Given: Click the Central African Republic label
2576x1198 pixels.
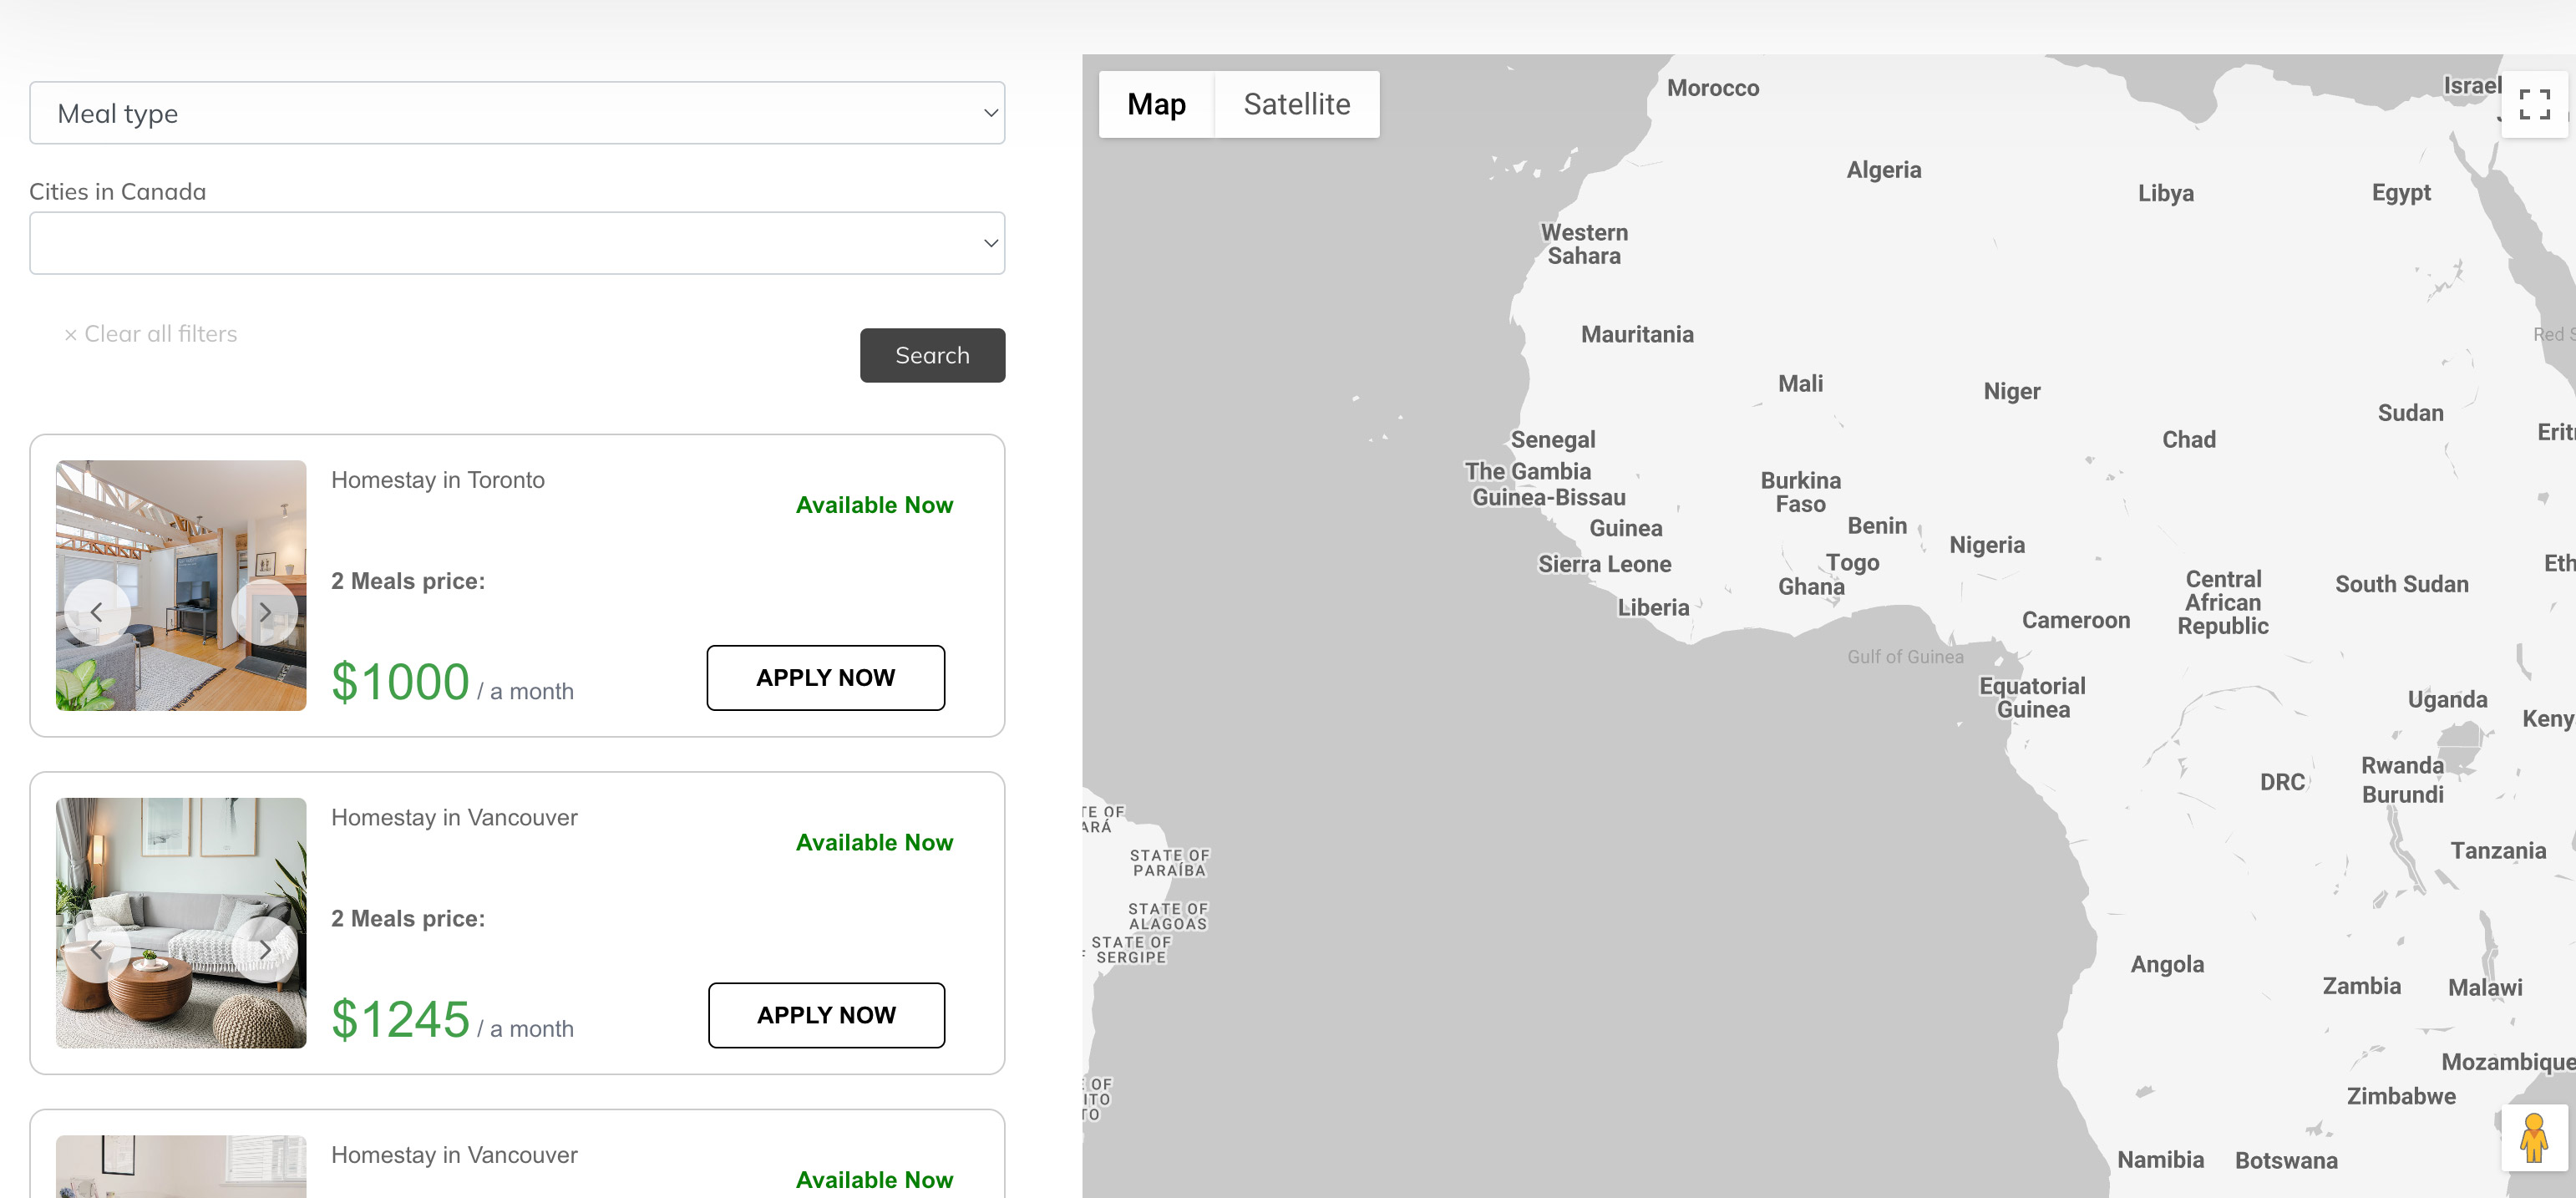Looking at the screenshot, I should (x=2223, y=603).
